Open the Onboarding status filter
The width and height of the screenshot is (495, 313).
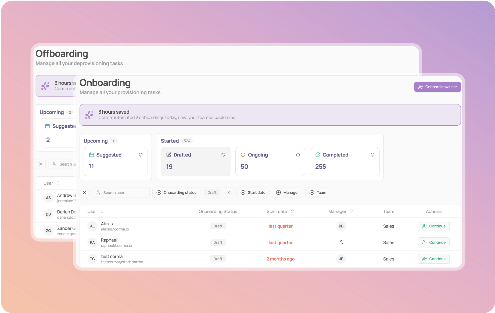[177, 193]
